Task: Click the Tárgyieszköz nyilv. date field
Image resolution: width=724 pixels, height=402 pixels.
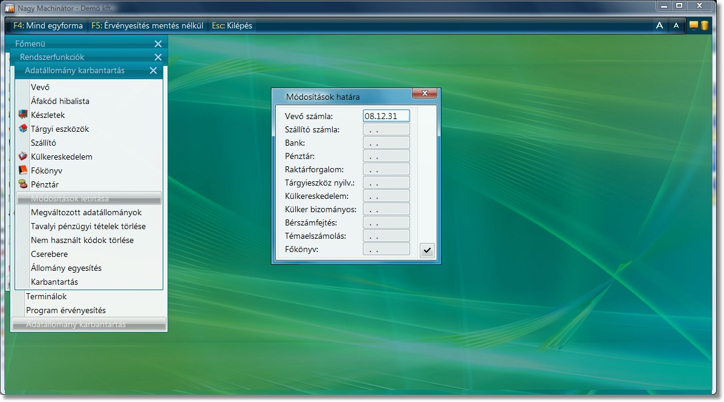Action: point(386,183)
